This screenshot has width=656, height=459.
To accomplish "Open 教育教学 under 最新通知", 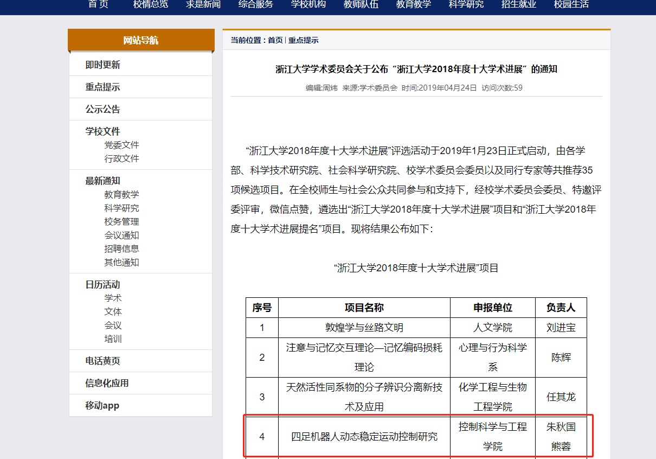I will point(122,194).
